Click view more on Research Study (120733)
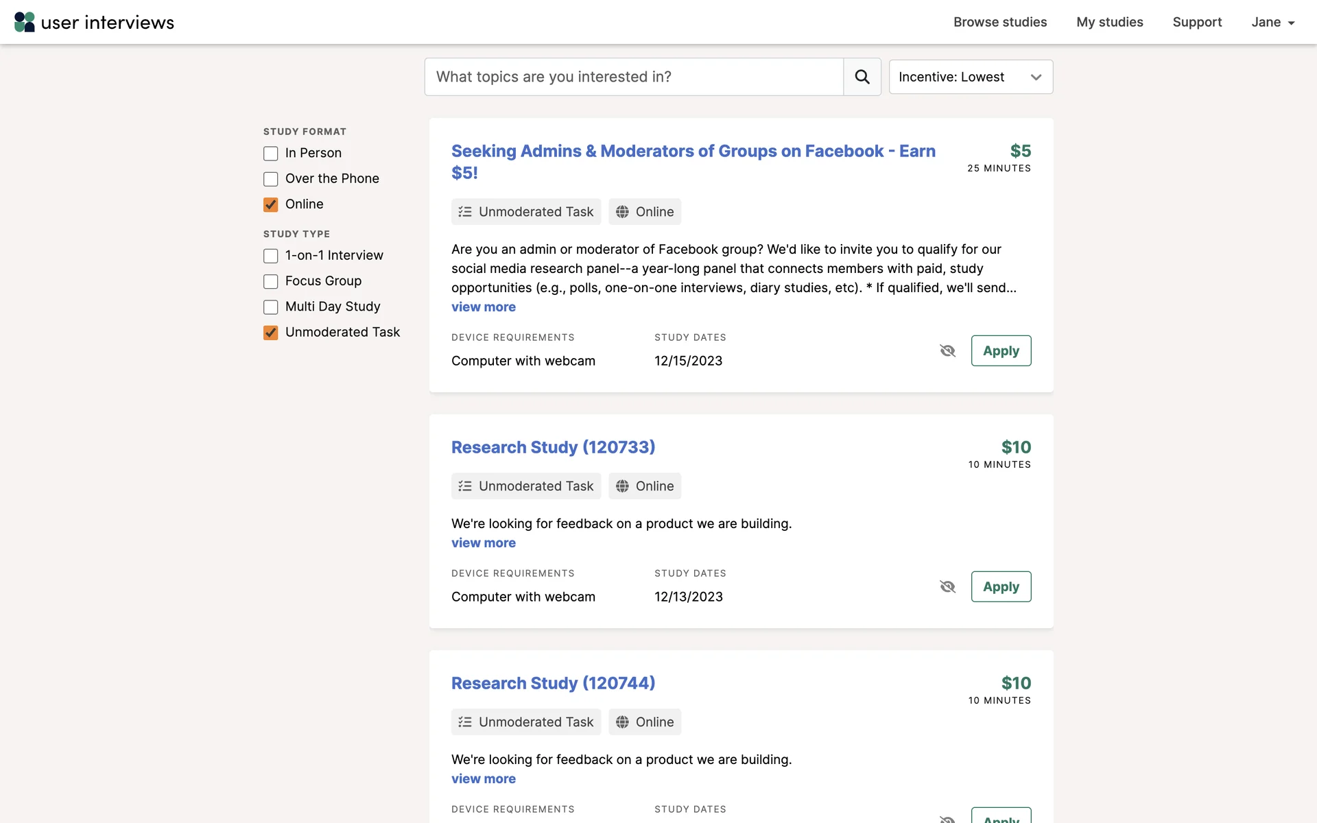The width and height of the screenshot is (1317, 823). 484,542
